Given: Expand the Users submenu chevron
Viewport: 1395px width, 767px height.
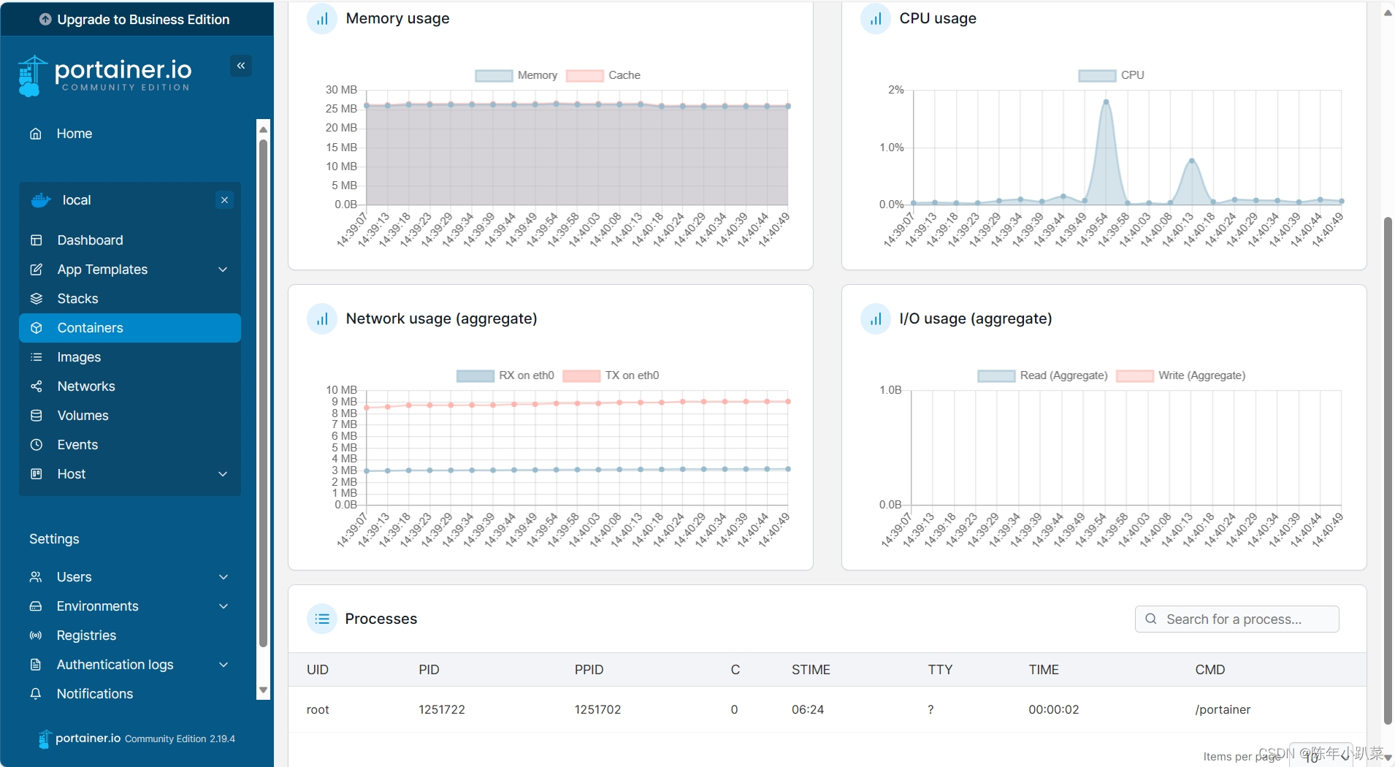Looking at the screenshot, I should pos(223,577).
